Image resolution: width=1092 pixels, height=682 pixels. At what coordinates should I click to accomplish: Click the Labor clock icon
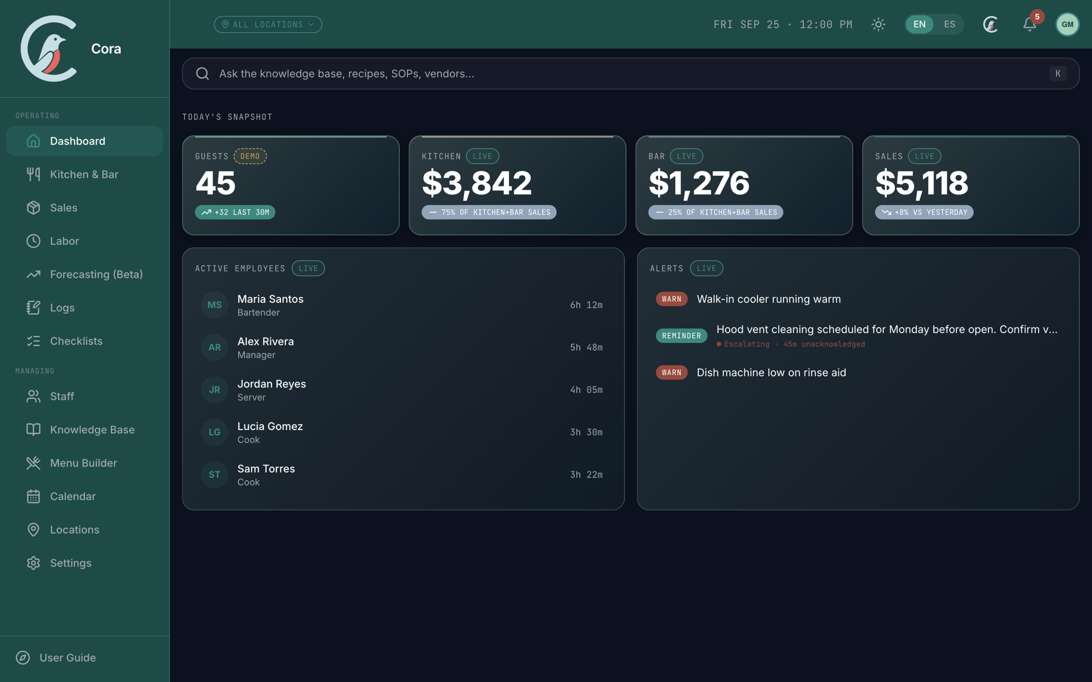34,241
